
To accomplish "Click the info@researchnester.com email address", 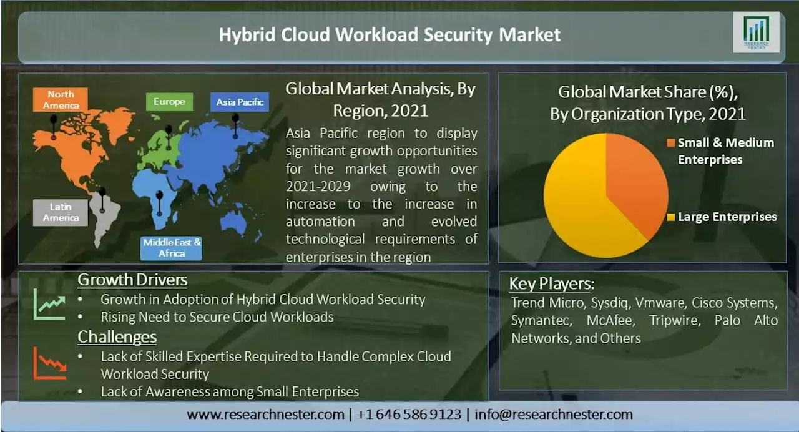I will point(554,415).
